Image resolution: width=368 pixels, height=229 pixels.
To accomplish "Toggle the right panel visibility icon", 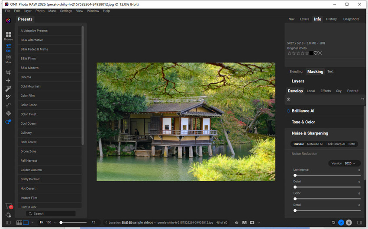I will point(359,223).
